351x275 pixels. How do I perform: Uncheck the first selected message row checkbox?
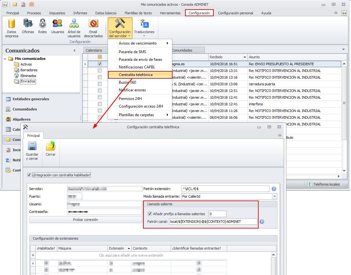[100, 64]
